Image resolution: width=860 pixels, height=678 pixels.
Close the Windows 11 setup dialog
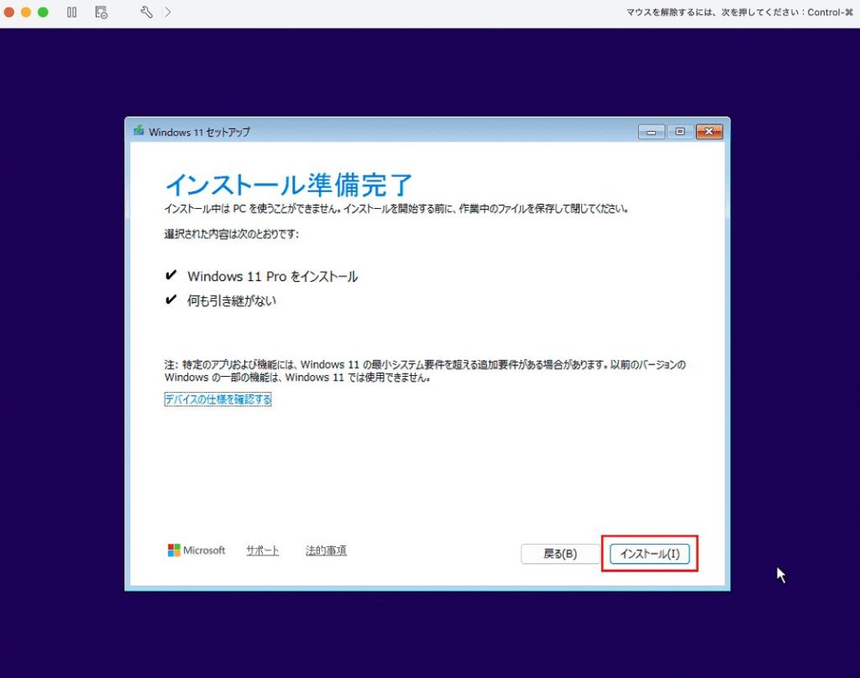[709, 132]
